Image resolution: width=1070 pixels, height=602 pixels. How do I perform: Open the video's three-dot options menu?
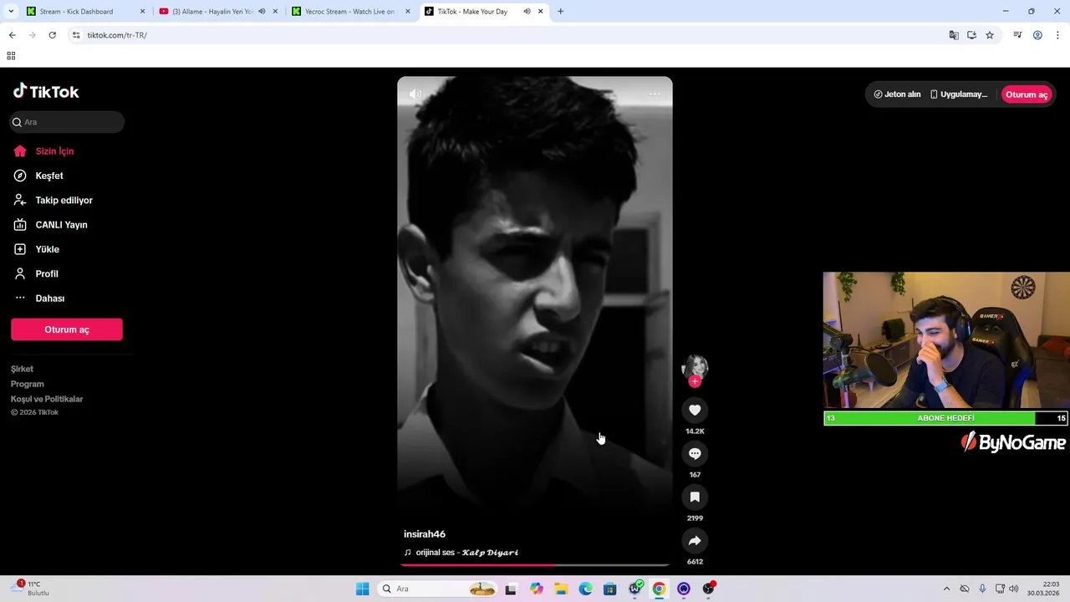pyautogui.click(x=655, y=94)
